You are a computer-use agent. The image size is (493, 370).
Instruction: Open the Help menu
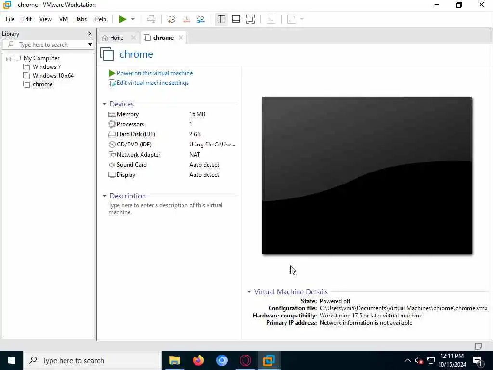click(x=100, y=19)
